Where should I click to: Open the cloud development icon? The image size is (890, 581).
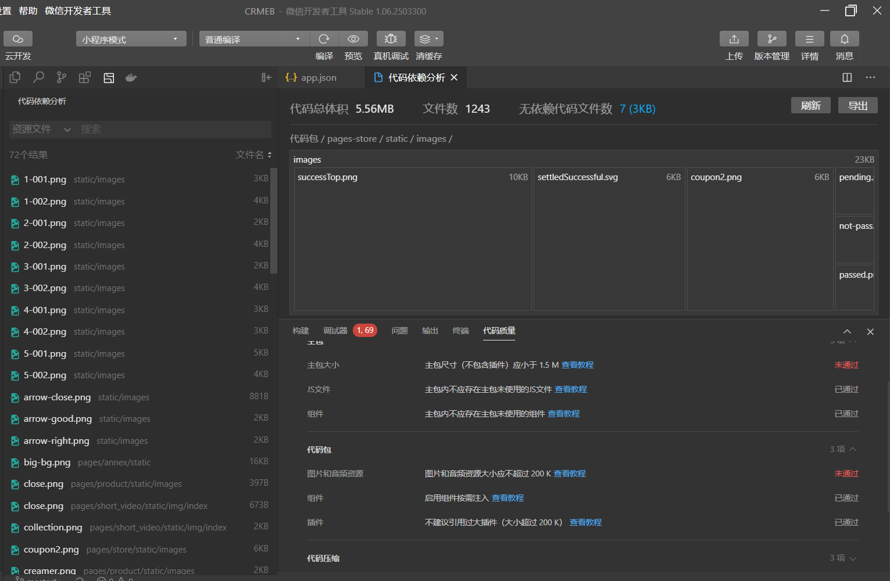click(x=18, y=39)
